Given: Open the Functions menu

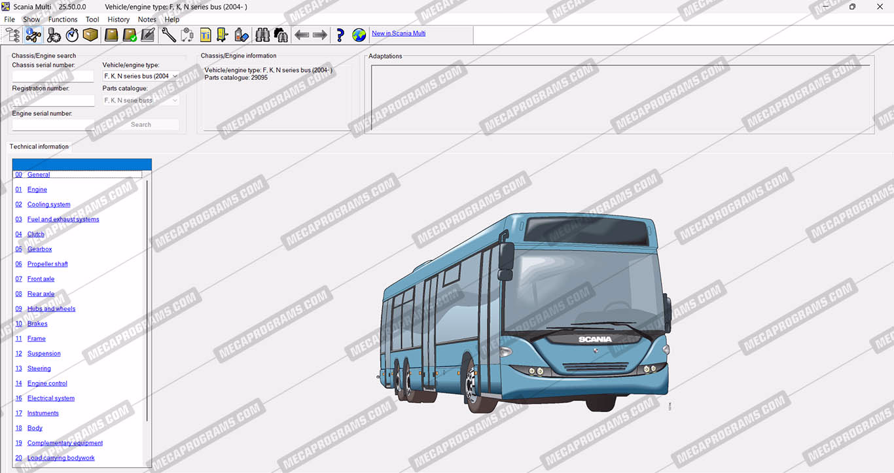Looking at the screenshot, I should click(63, 20).
